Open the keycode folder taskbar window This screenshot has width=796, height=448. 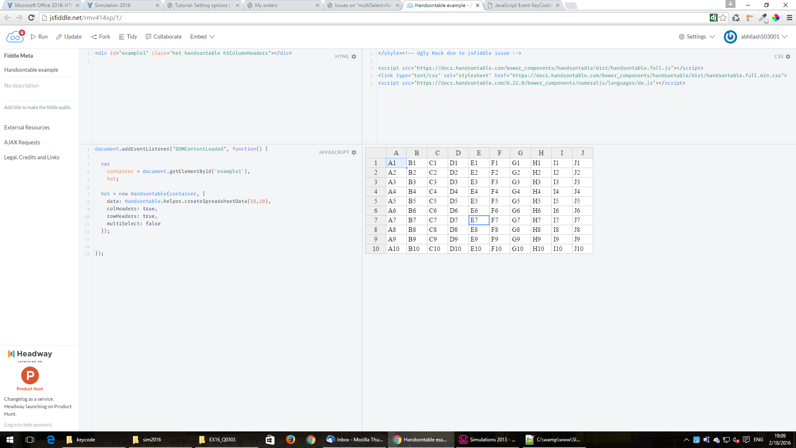click(94, 440)
